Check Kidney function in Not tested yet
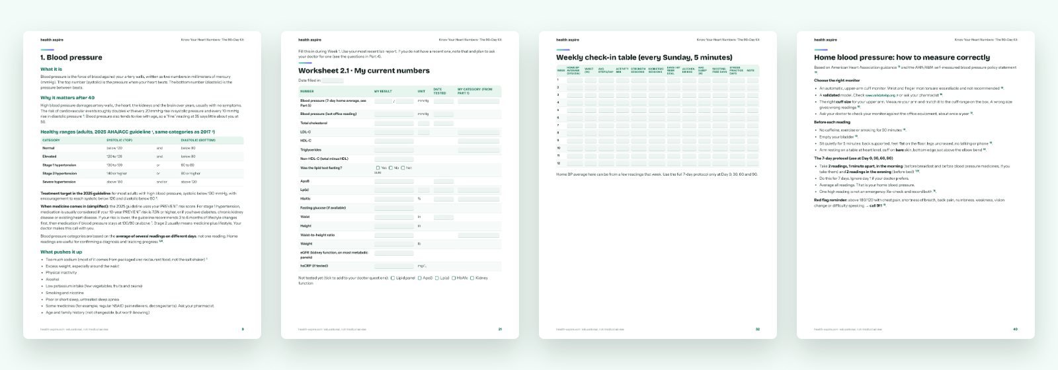The height and width of the screenshot is (370, 1058). point(472,278)
